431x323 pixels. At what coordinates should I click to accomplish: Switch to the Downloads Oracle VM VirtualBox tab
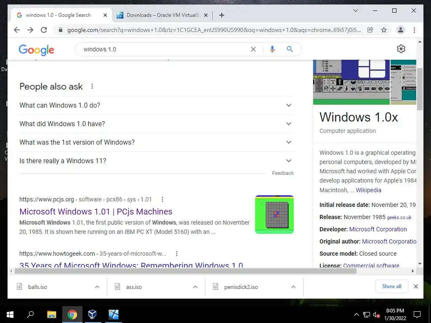162,15
